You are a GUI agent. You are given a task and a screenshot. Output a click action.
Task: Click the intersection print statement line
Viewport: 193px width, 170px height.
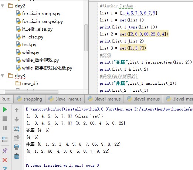coord(146,62)
